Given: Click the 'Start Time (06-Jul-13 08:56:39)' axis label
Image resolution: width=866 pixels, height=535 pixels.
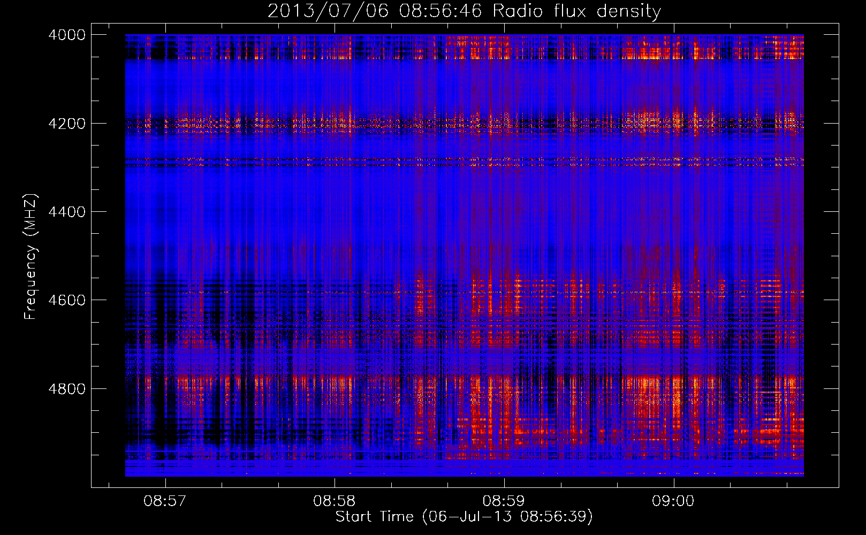Looking at the screenshot, I should pos(464,517).
